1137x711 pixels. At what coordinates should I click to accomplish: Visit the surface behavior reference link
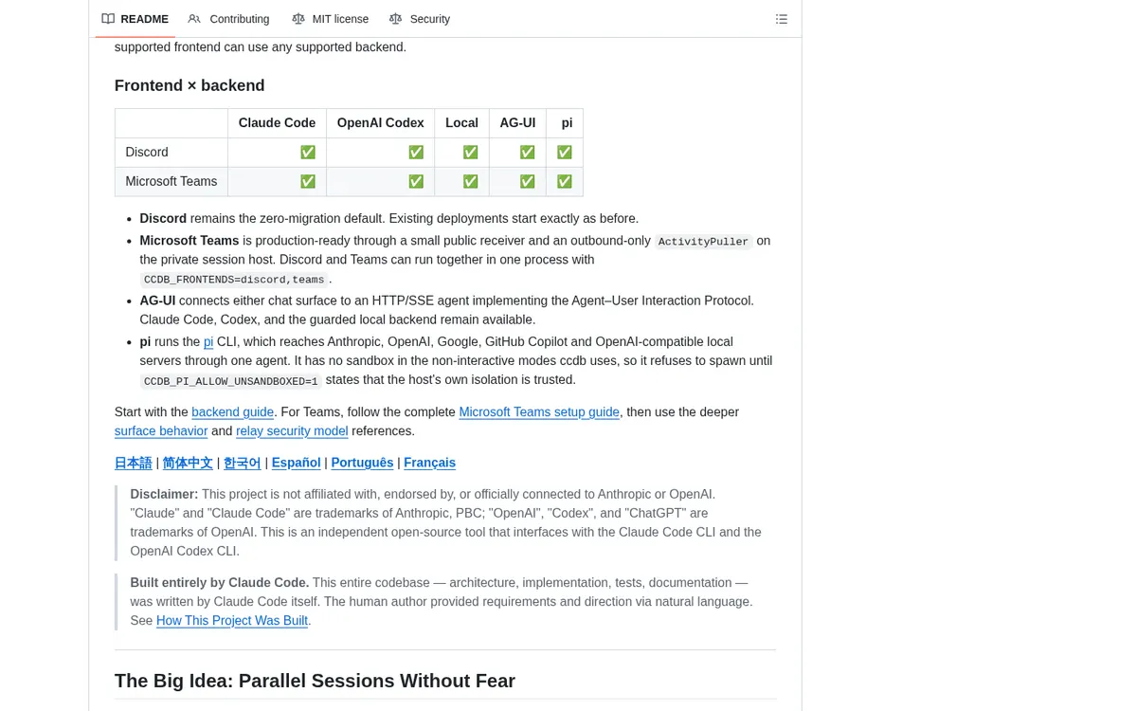161,431
